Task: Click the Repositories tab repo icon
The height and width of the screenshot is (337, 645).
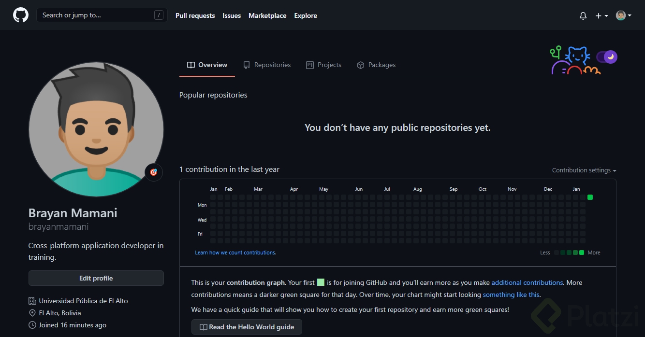Action: pyautogui.click(x=247, y=65)
